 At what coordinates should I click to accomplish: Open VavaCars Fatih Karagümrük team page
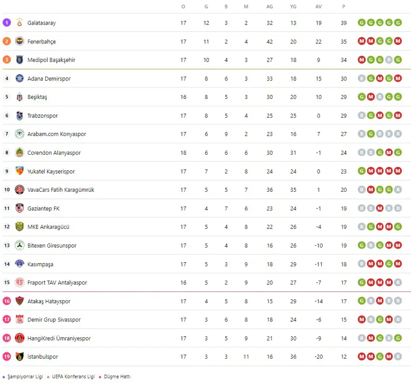(x=61, y=190)
